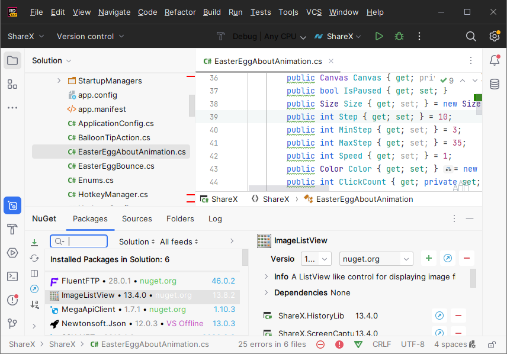Toggle the NuGet sort alphabetically icon
The width and height of the screenshot is (507, 354).
tap(34, 304)
